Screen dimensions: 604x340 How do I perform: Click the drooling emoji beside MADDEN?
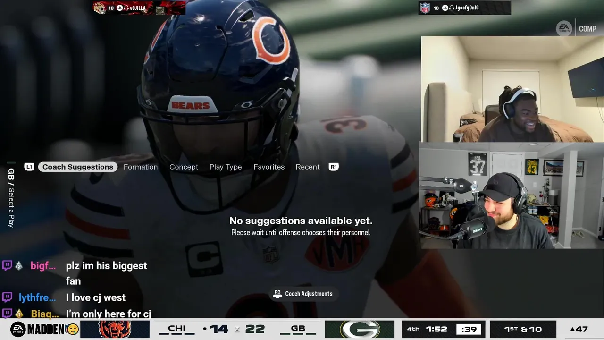click(x=72, y=329)
